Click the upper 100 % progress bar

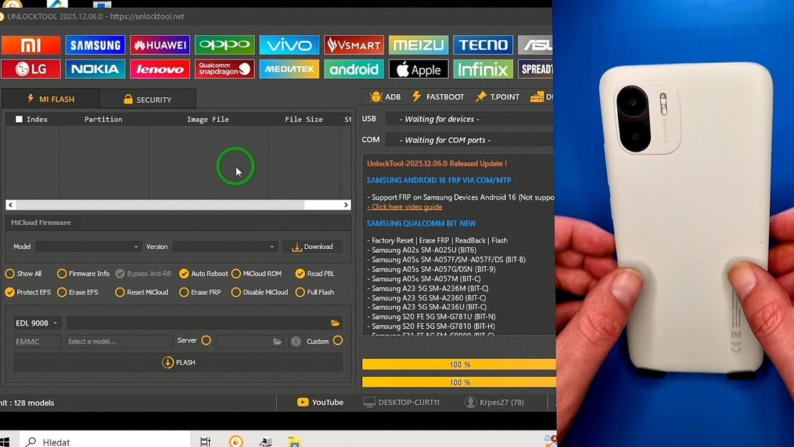(x=458, y=364)
